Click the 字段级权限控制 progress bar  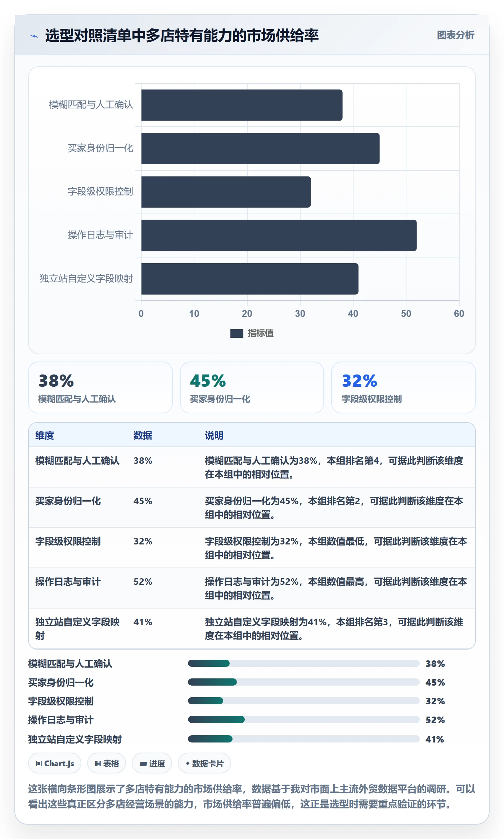pyautogui.click(x=303, y=701)
